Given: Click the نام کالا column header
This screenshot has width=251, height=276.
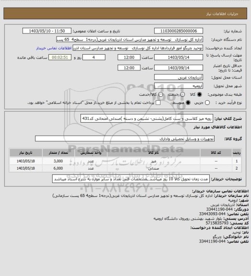Looking at the screenshot, I should coord(153,152).
